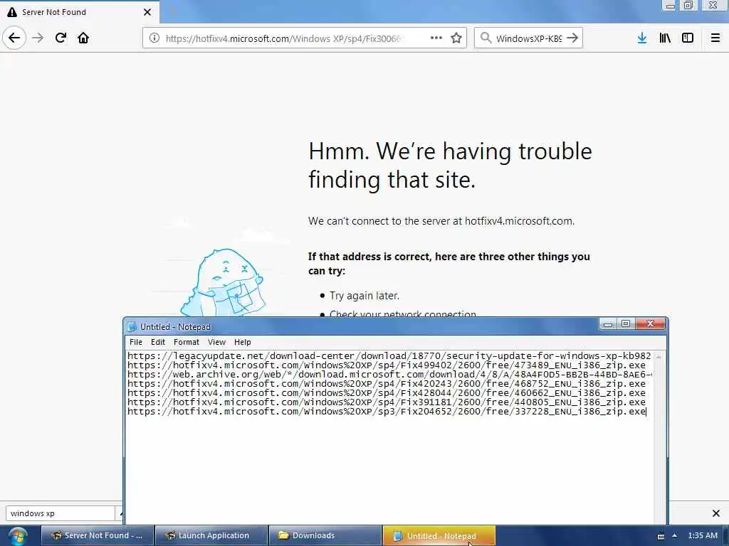Minimize the Firefox window
The image size is (729, 546).
pos(671,6)
